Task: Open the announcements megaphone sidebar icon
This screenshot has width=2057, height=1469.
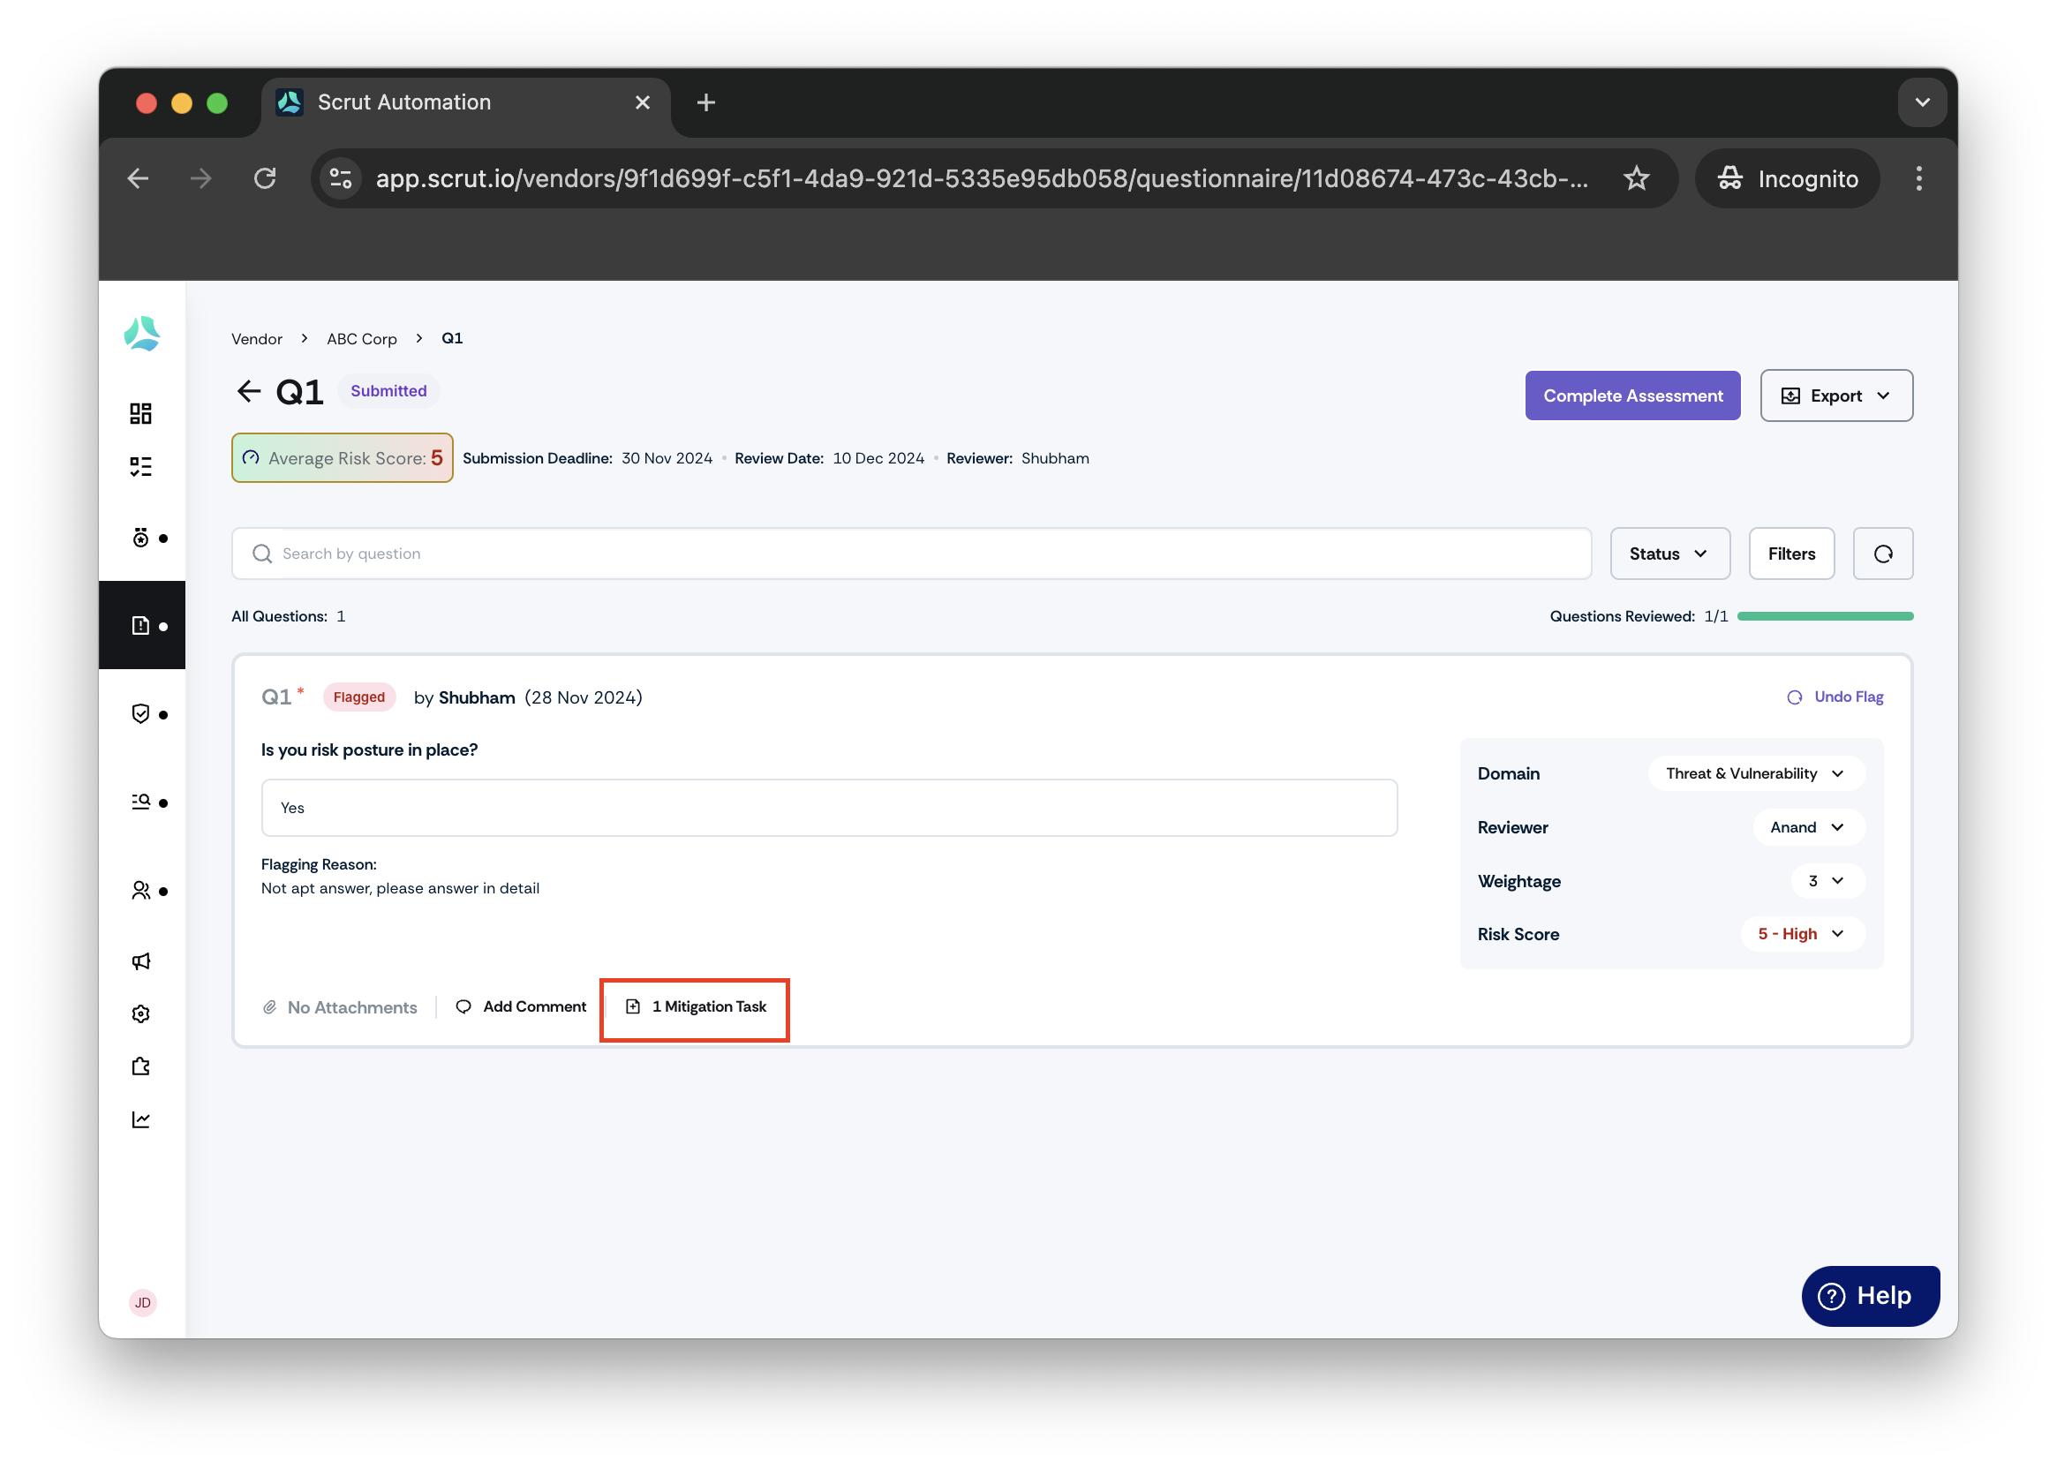Action: [141, 960]
